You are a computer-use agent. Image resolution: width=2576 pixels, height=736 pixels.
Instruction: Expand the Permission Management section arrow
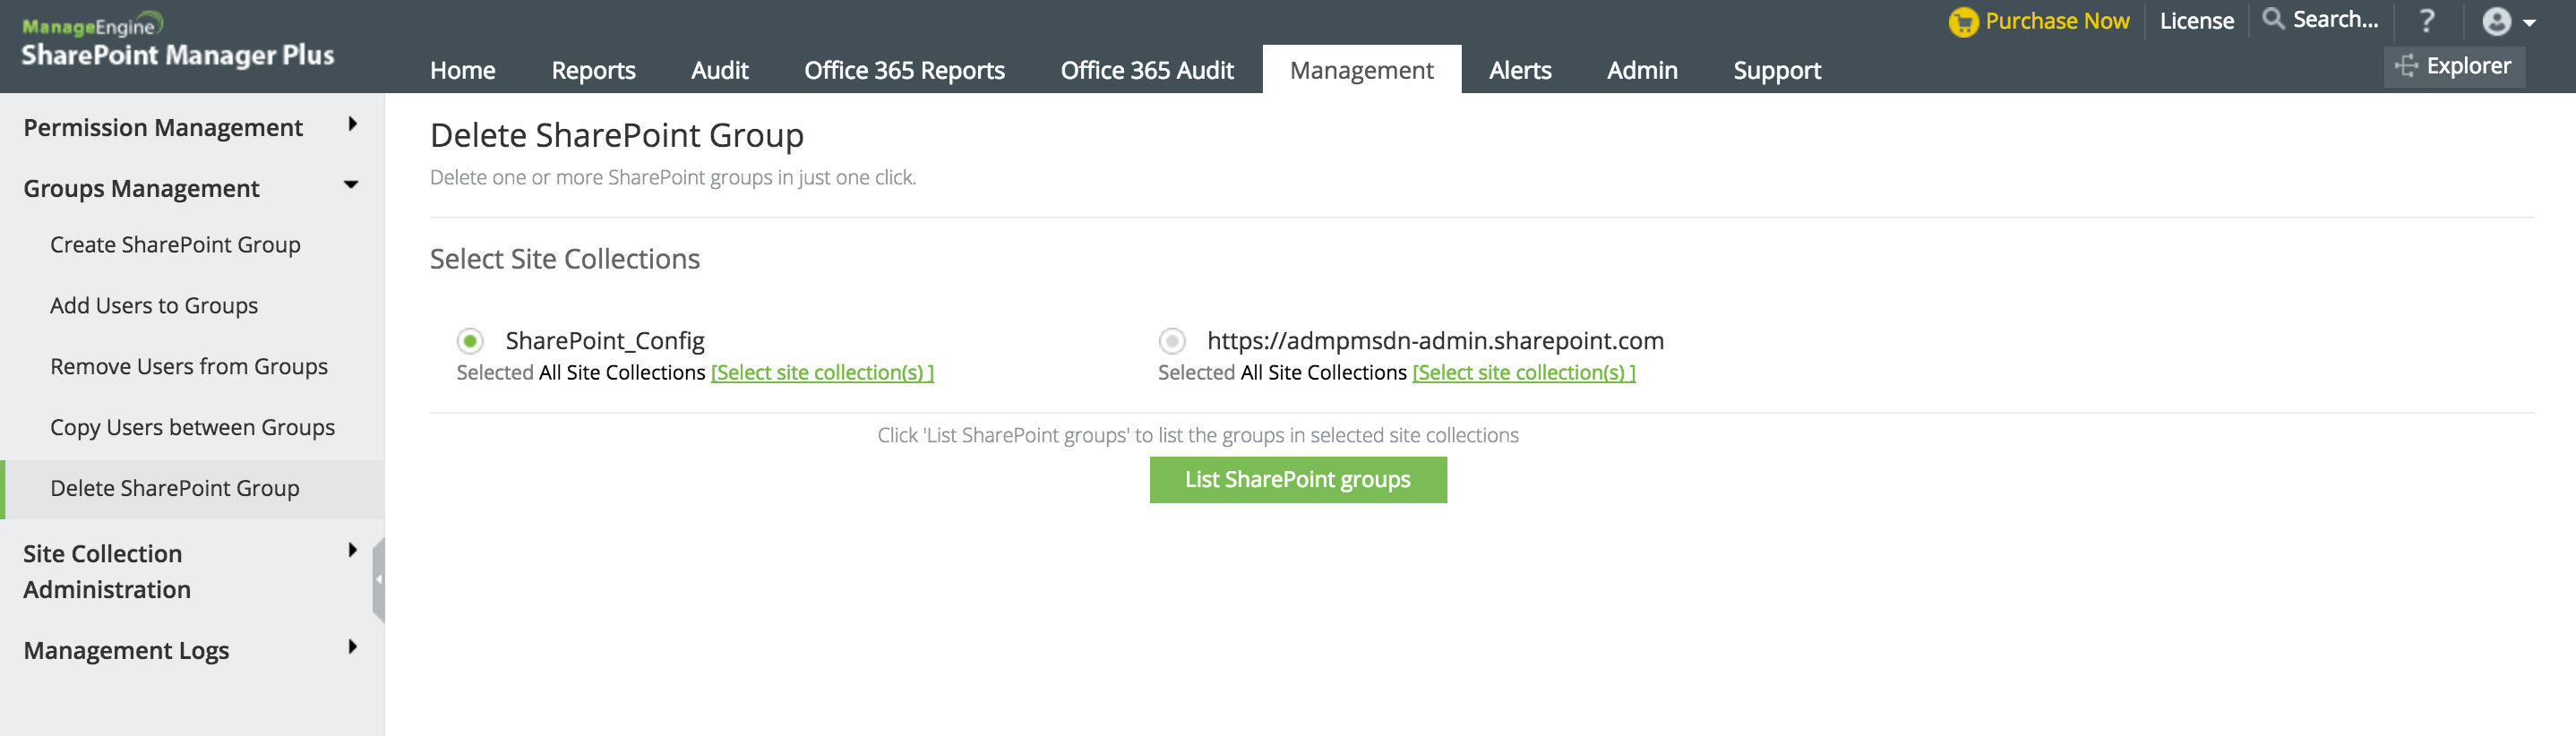[352, 125]
